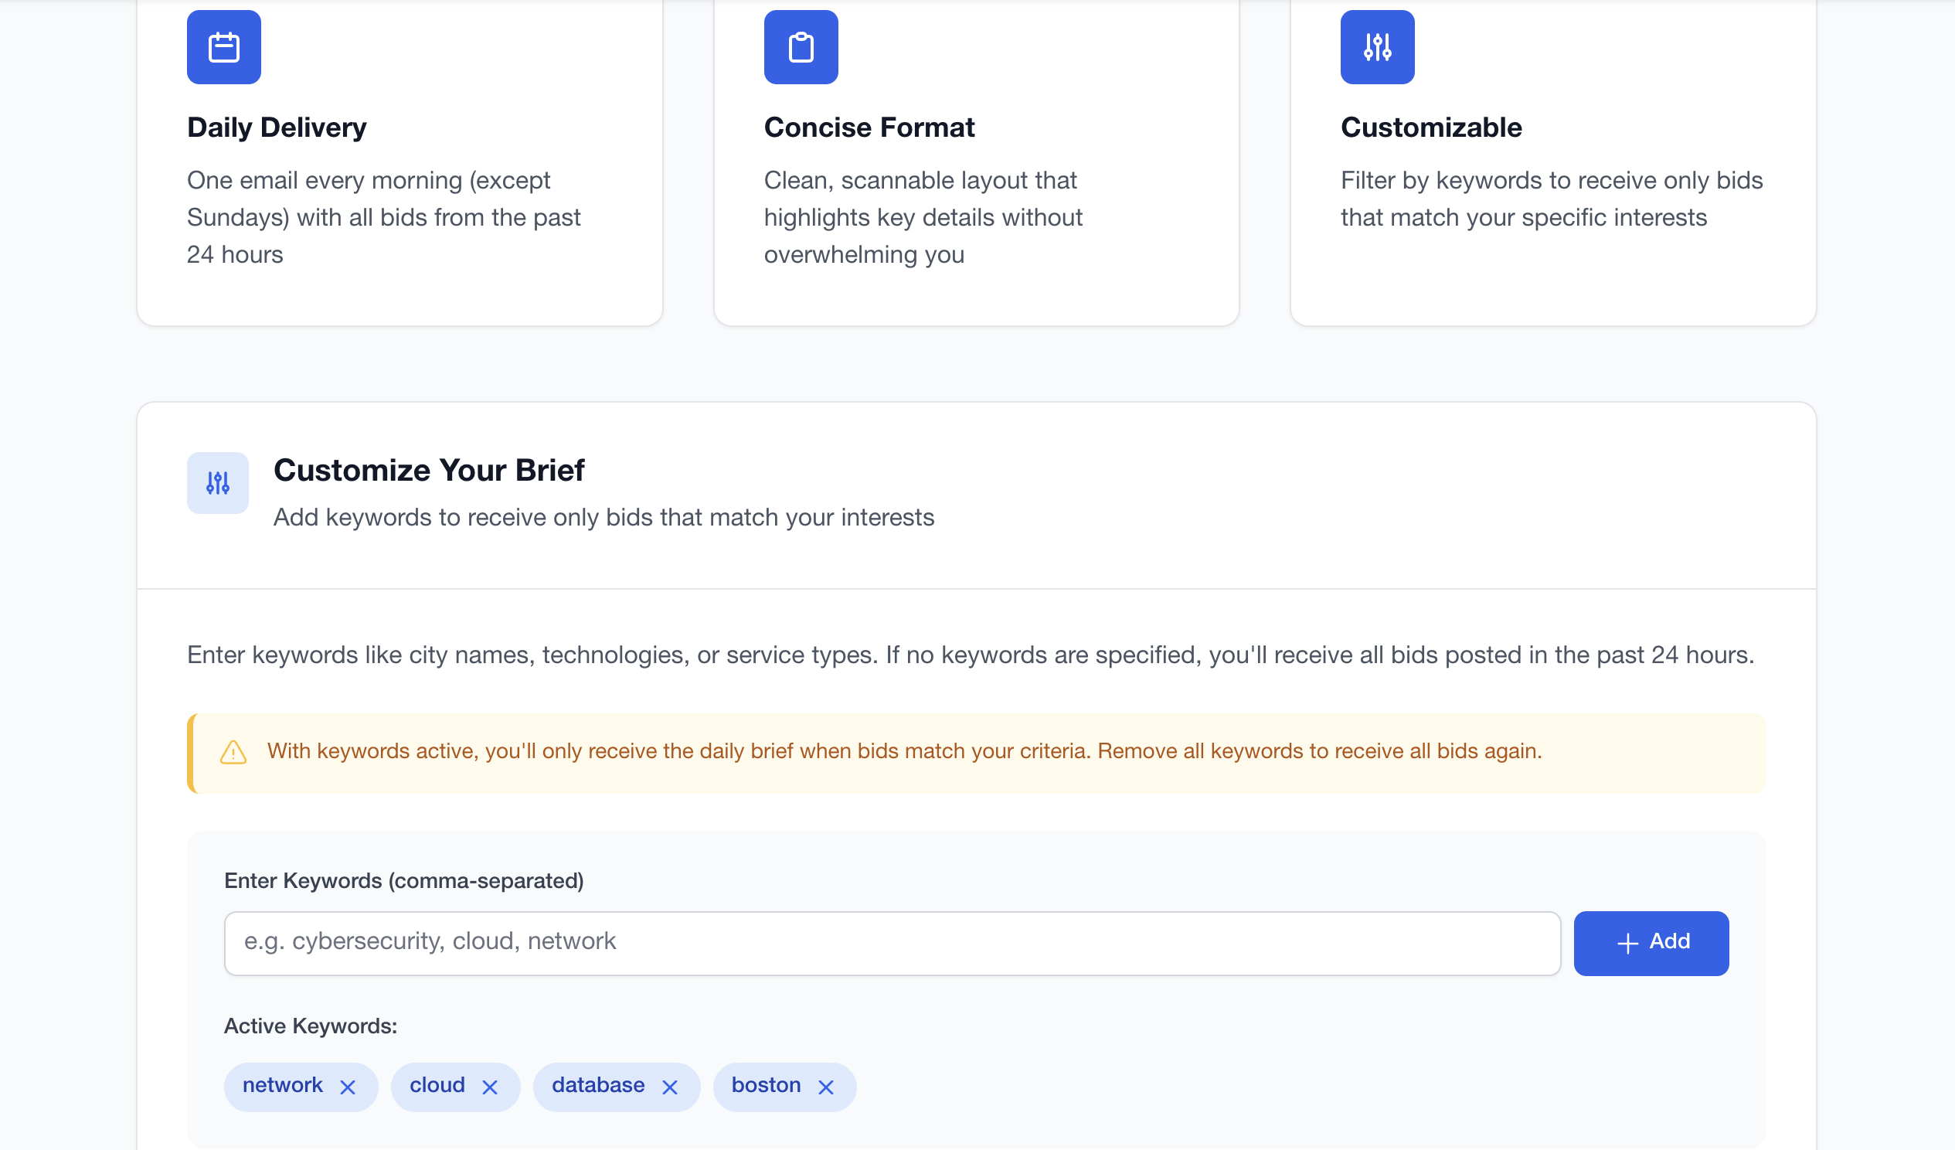Select the network keyword chip label
1955x1150 pixels.
(x=282, y=1085)
